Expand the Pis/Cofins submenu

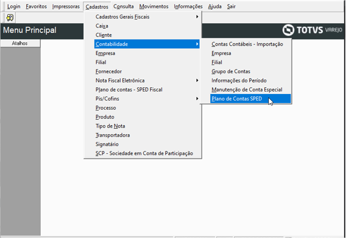click(147, 99)
